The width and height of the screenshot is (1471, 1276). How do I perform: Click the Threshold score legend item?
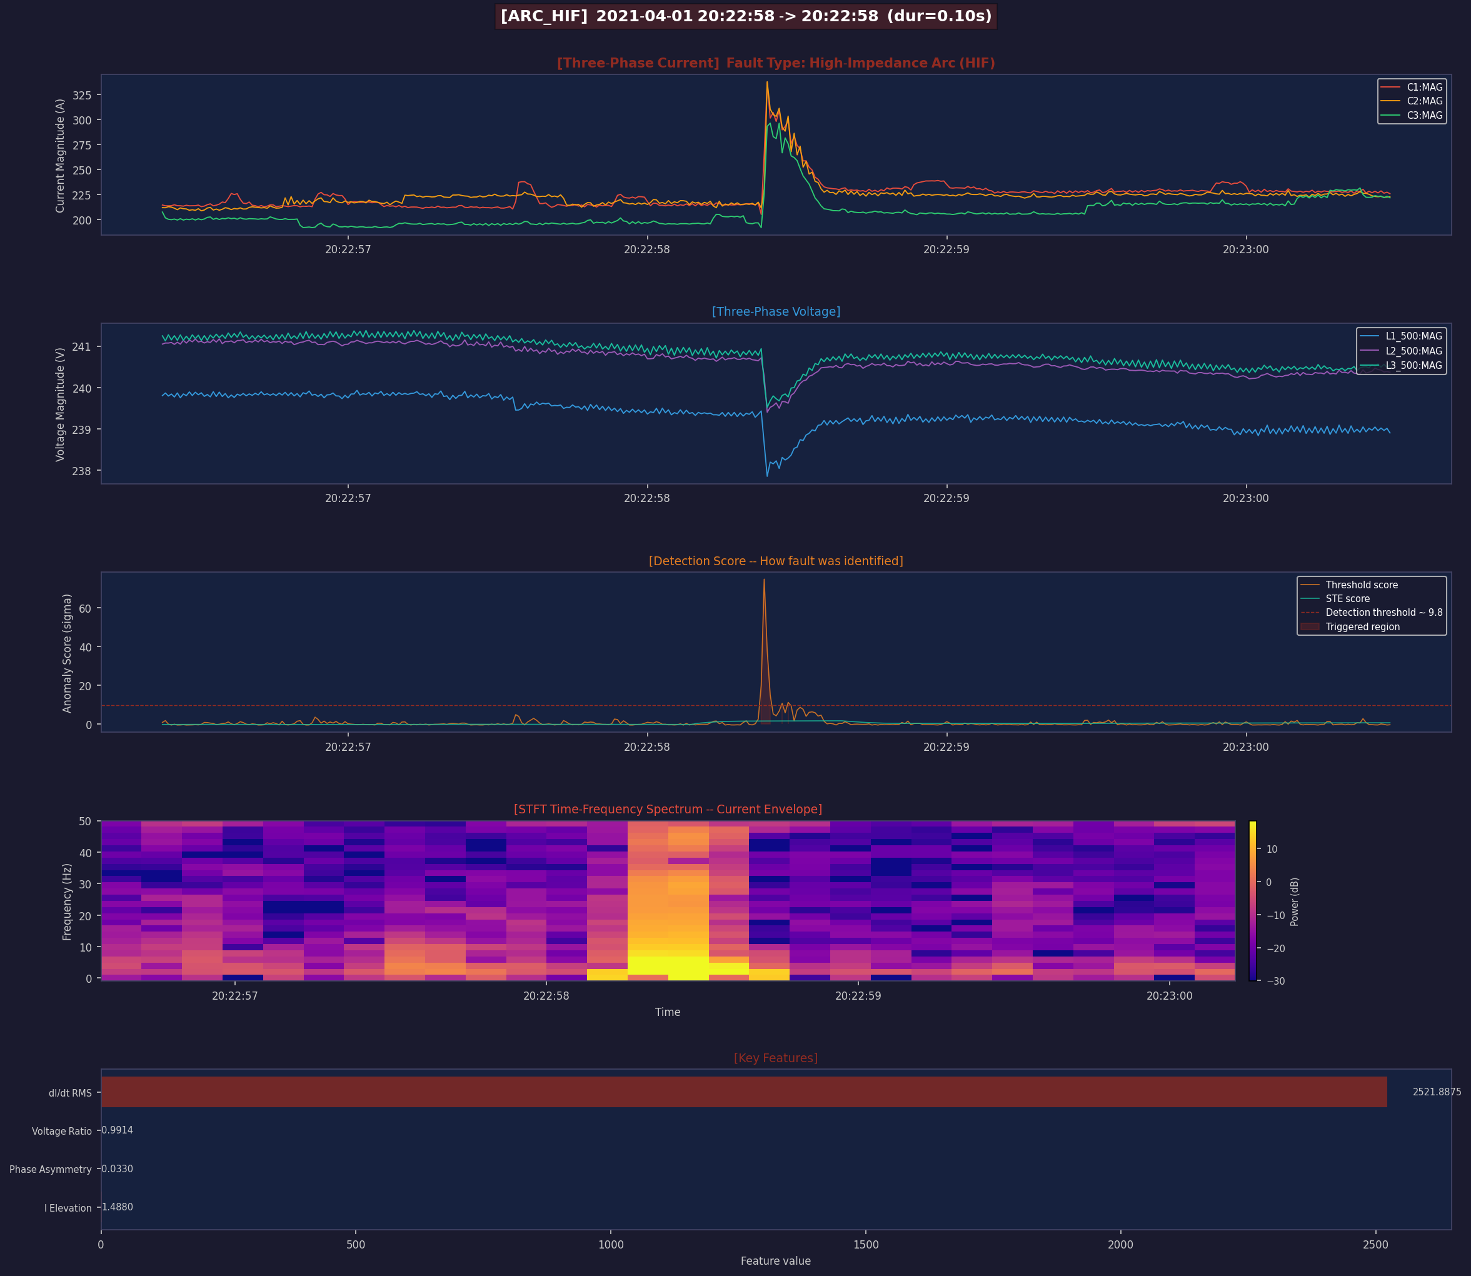[1362, 585]
